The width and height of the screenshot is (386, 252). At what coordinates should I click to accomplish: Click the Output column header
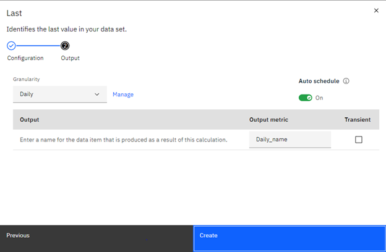(x=30, y=120)
